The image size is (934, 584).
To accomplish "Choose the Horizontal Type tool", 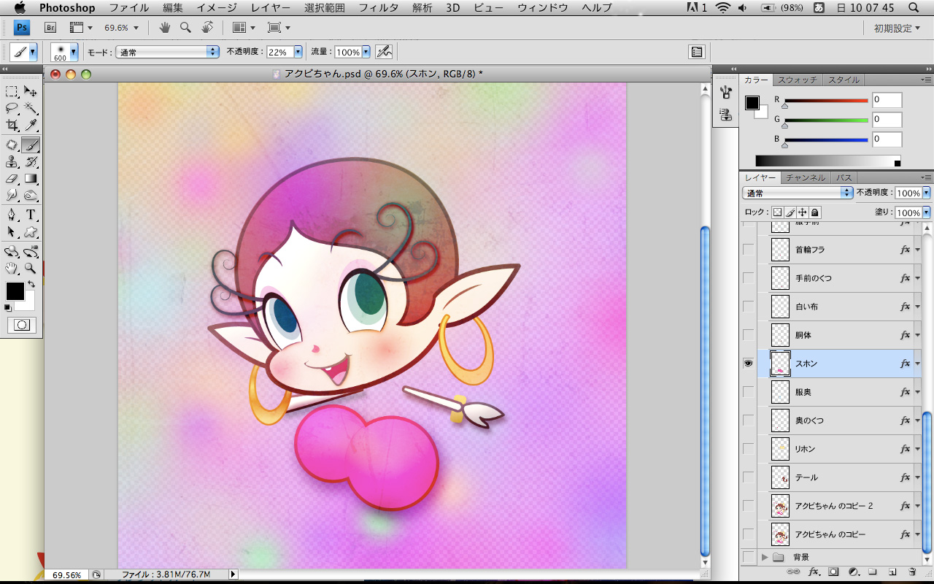I will 31,215.
